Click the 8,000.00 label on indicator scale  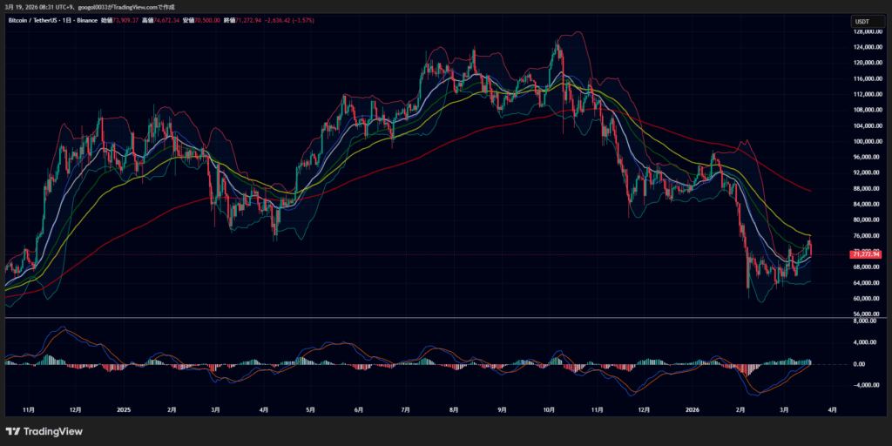868,321
